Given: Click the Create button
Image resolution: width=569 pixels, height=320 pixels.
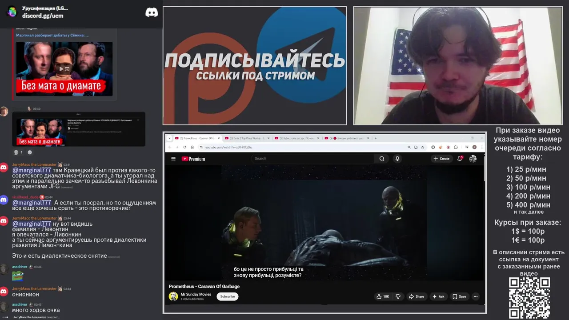Looking at the screenshot, I should (441, 159).
